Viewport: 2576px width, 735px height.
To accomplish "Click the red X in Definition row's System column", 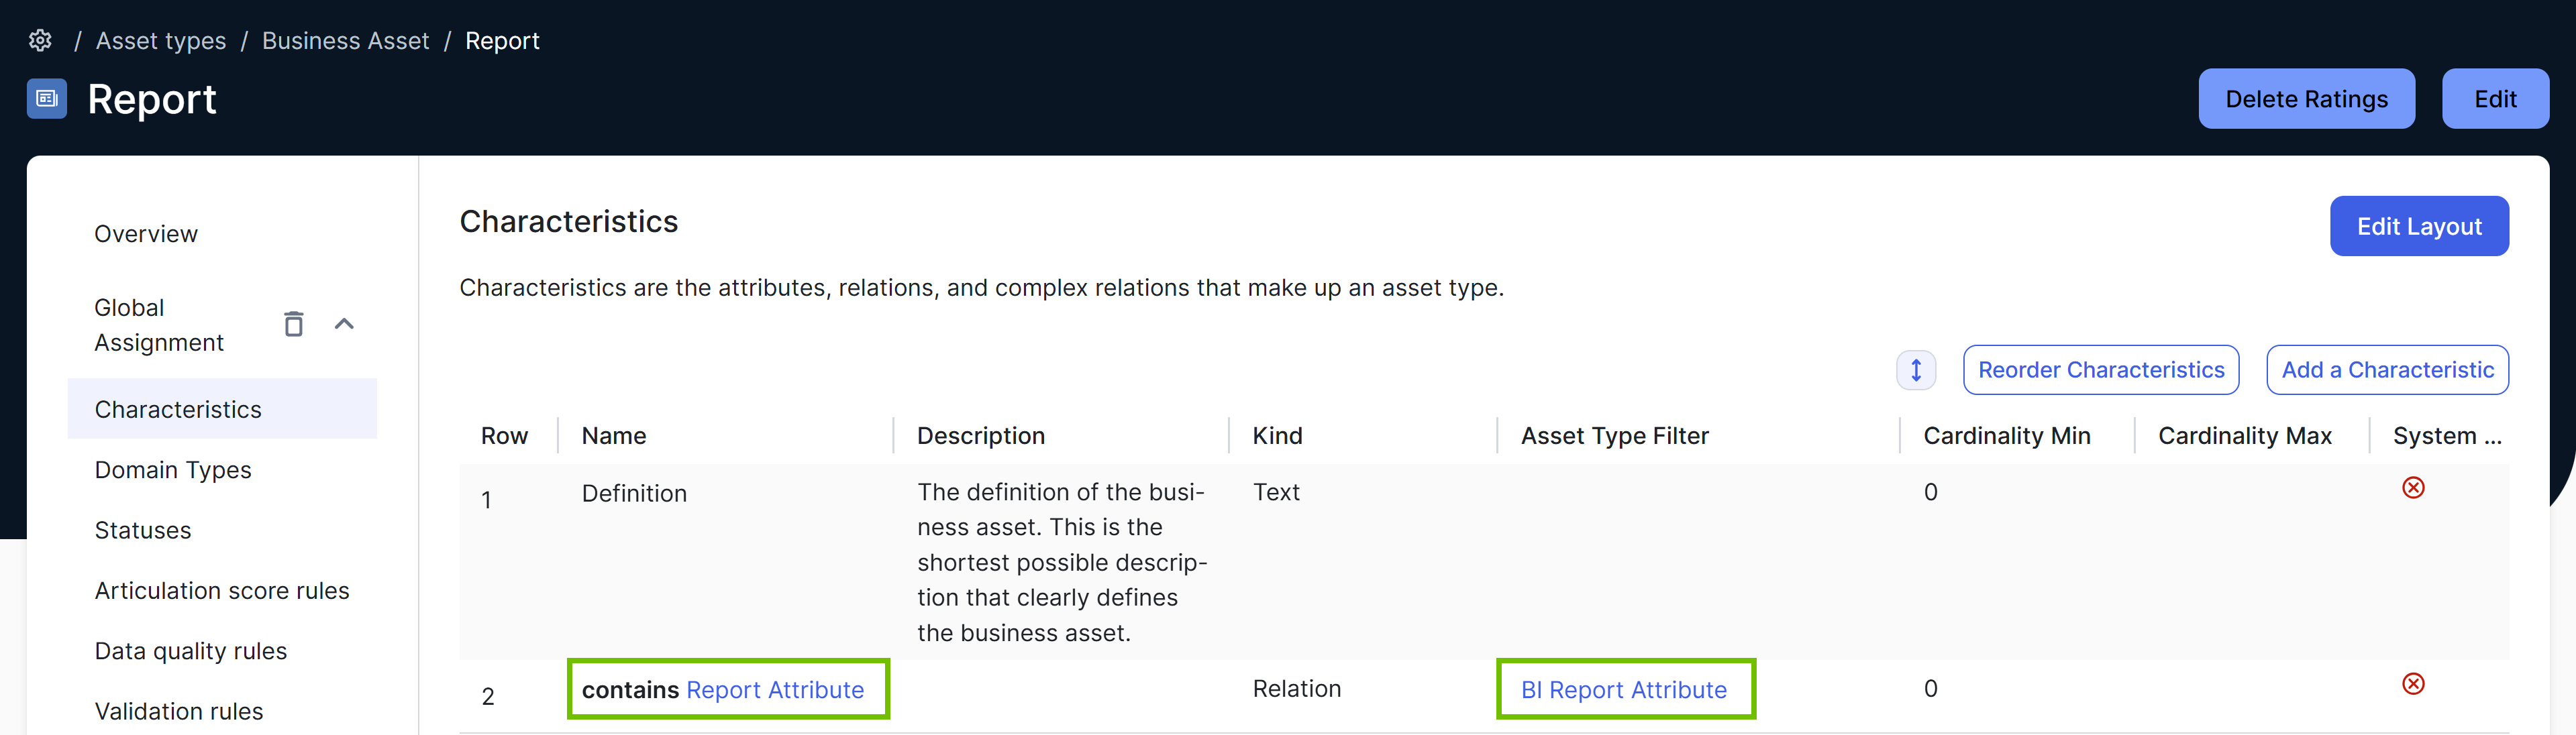I will 2414,488.
